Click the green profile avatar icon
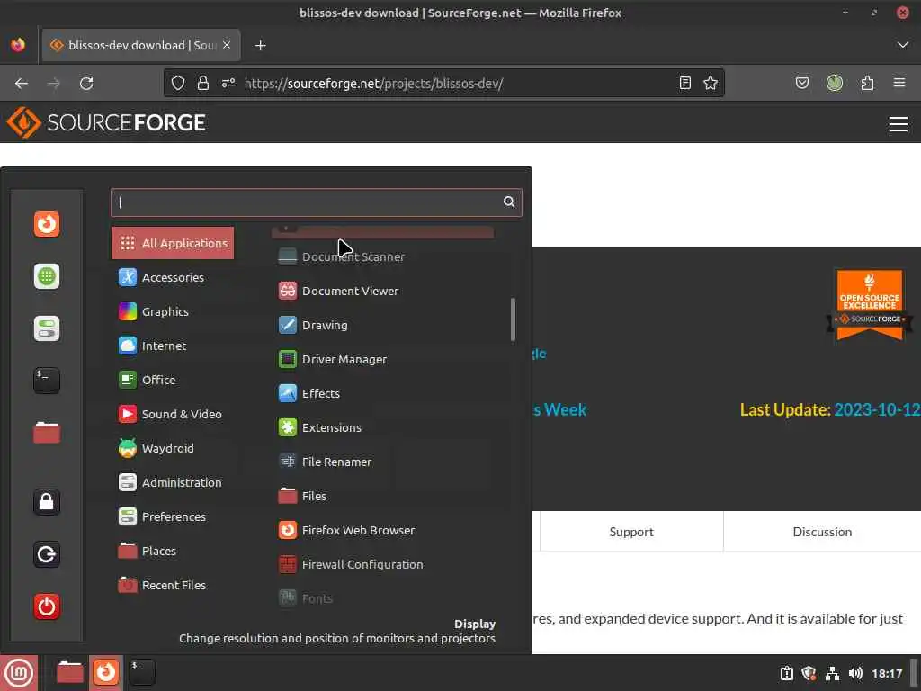 [834, 83]
